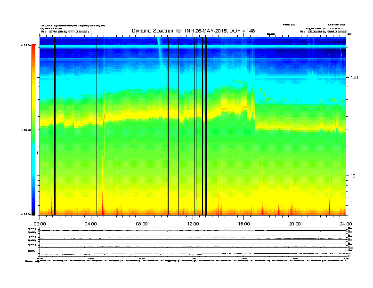373x288 pixels.
Task: Click the 08:00 time axis label
Action: point(142,224)
